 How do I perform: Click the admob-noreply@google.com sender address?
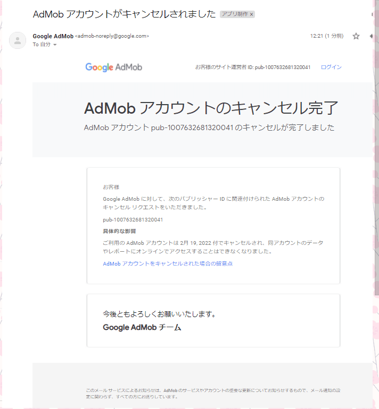pos(112,36)
